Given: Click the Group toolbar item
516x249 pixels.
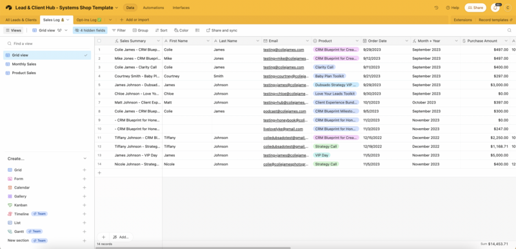Looking at the screenshot, I should (141, 30).
